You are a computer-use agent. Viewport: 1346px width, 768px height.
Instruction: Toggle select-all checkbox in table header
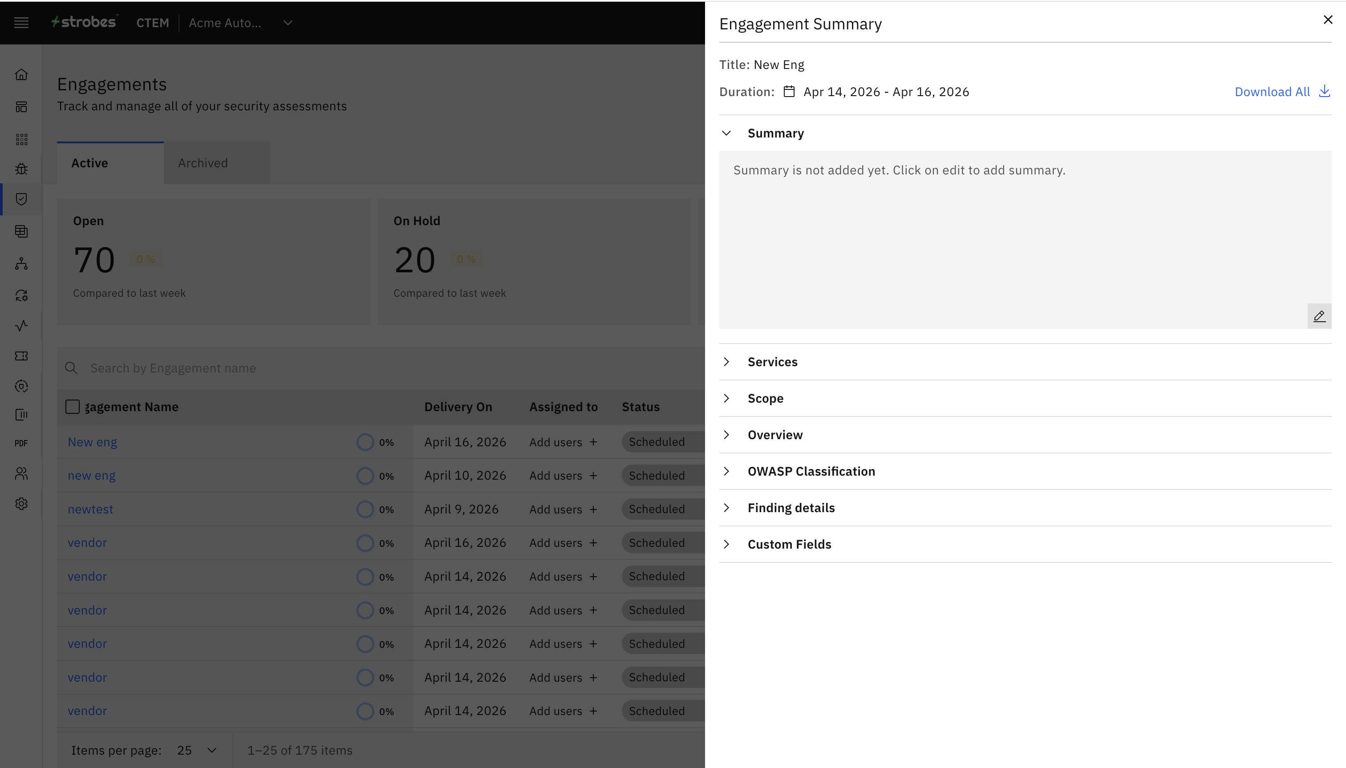point(72,407)
